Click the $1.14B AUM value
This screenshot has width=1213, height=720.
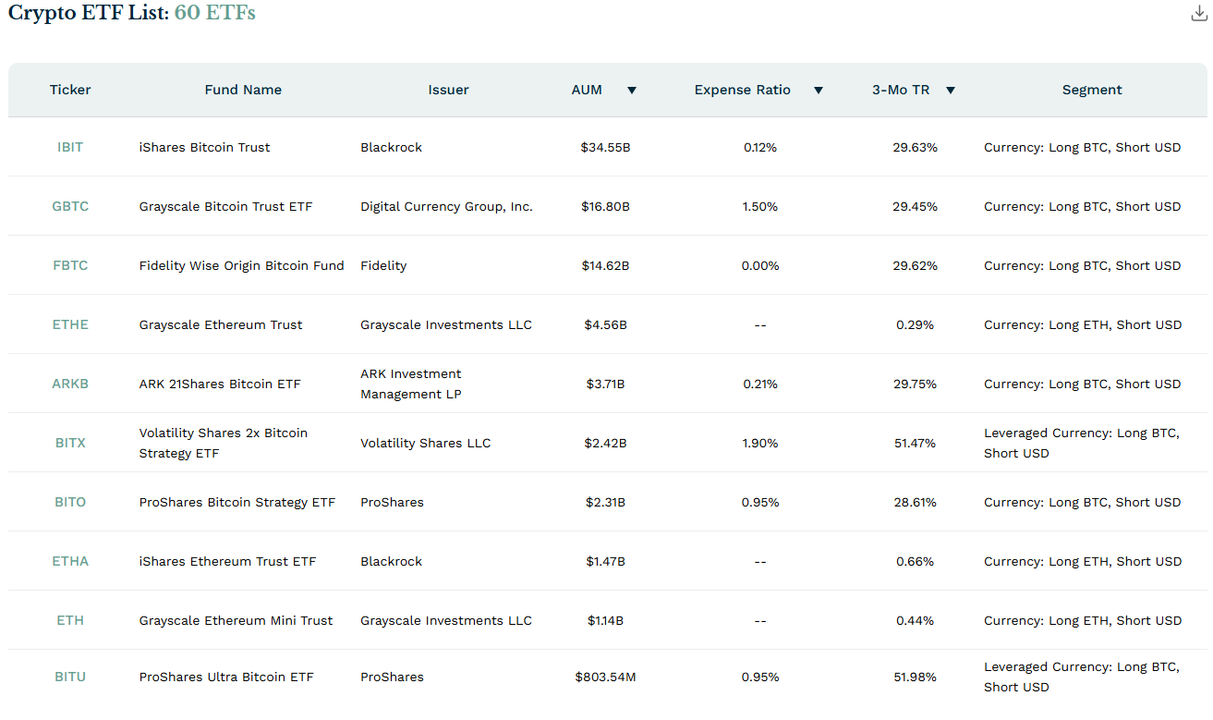click(605, 620)
